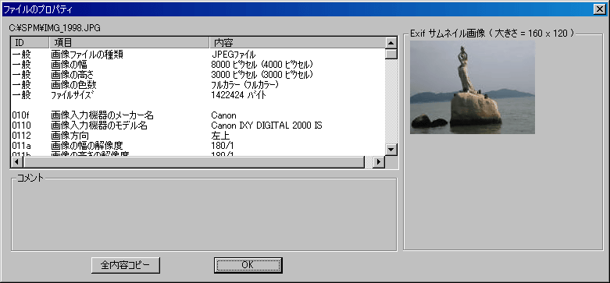Close the ファイルのプロパティ dialog
This screenshot has height=283, width=610.
pos(600,9)
